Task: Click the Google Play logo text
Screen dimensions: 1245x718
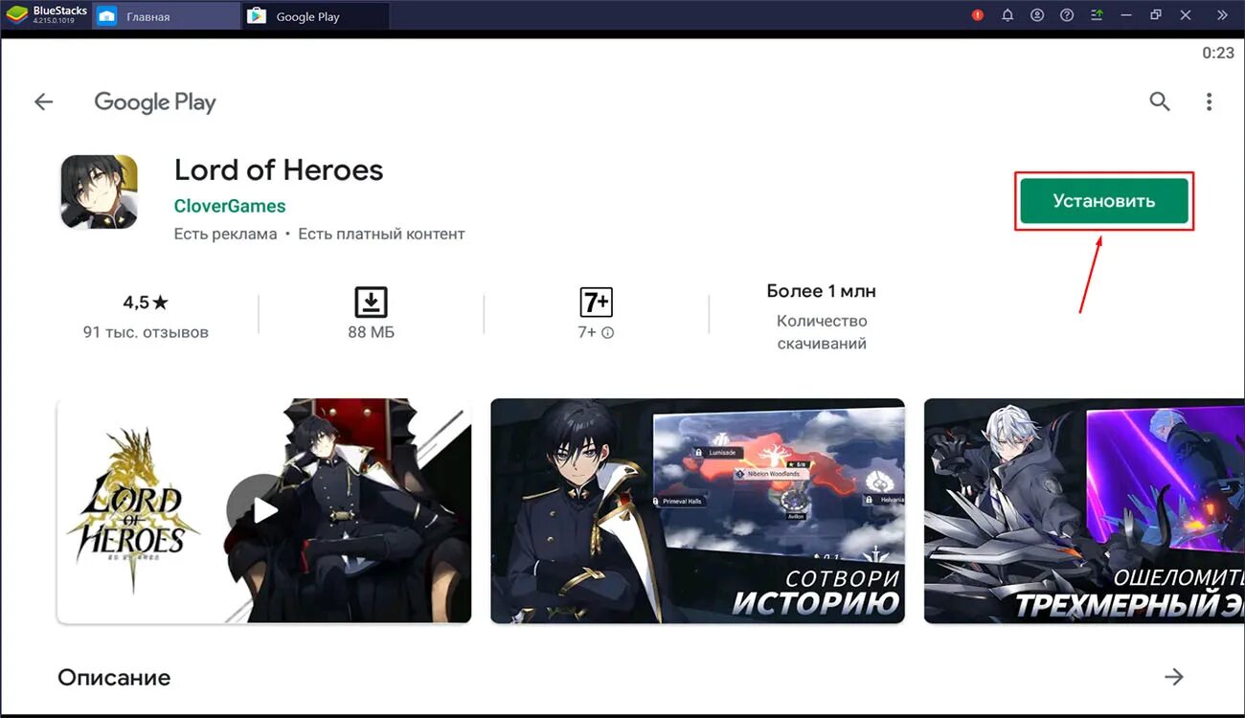Action: (x=155, y=102)
